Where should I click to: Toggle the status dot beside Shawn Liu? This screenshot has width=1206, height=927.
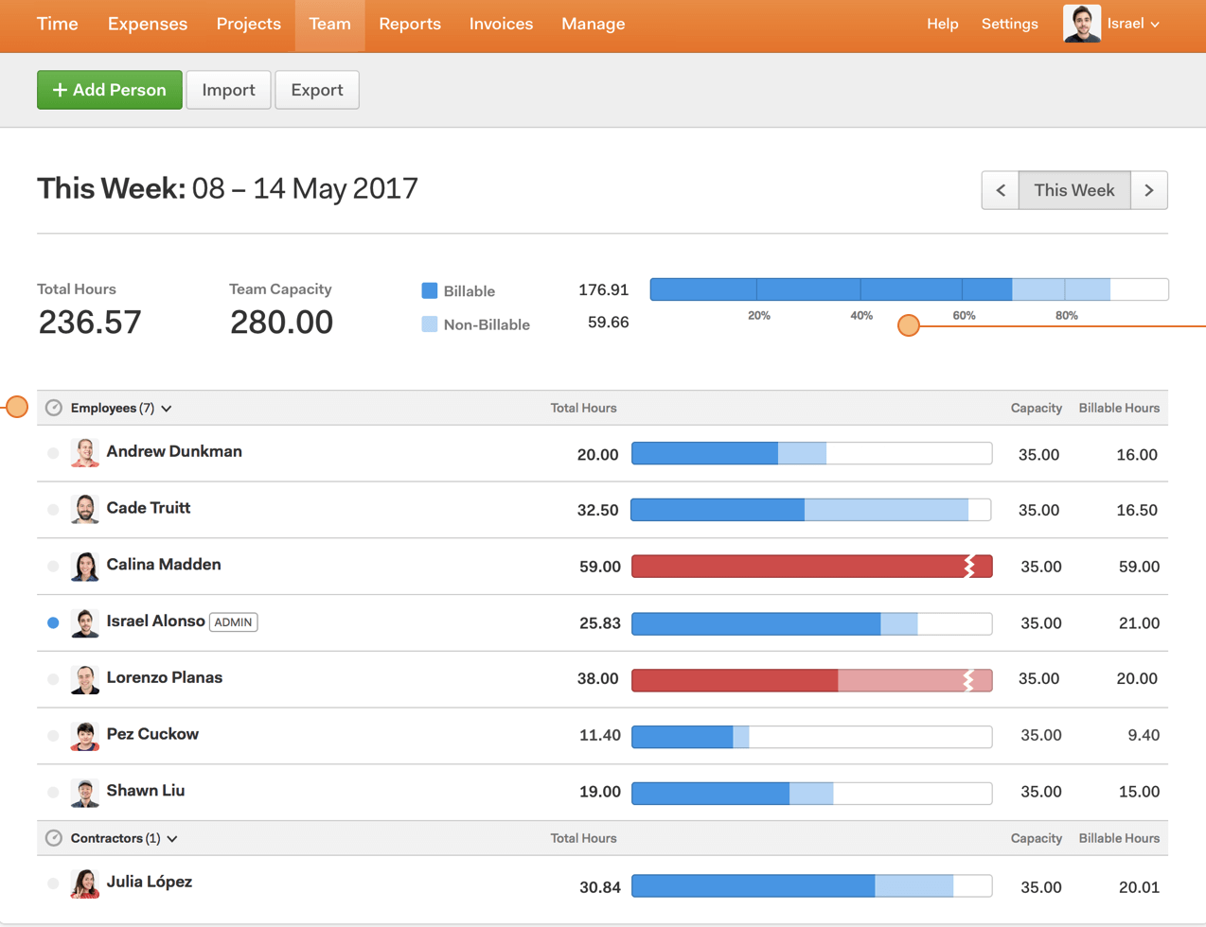click(x=53, y=792)
